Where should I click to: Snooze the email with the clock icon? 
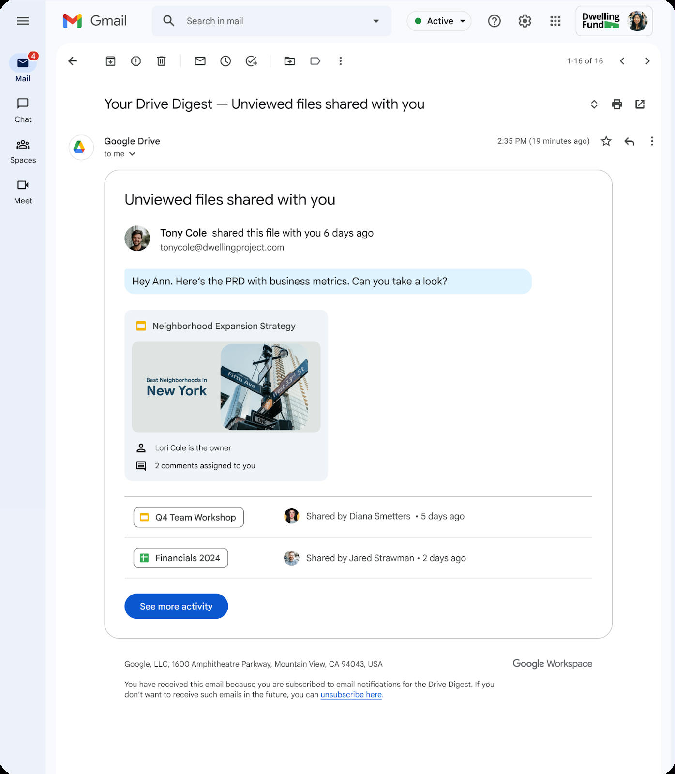click(x=225, y=61)
